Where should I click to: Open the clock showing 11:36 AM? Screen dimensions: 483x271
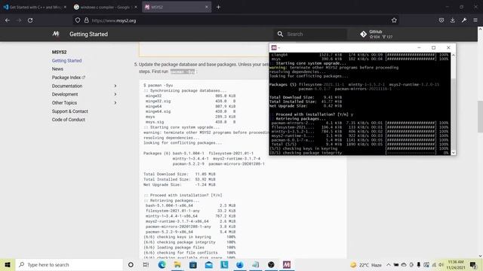point(456,265)
